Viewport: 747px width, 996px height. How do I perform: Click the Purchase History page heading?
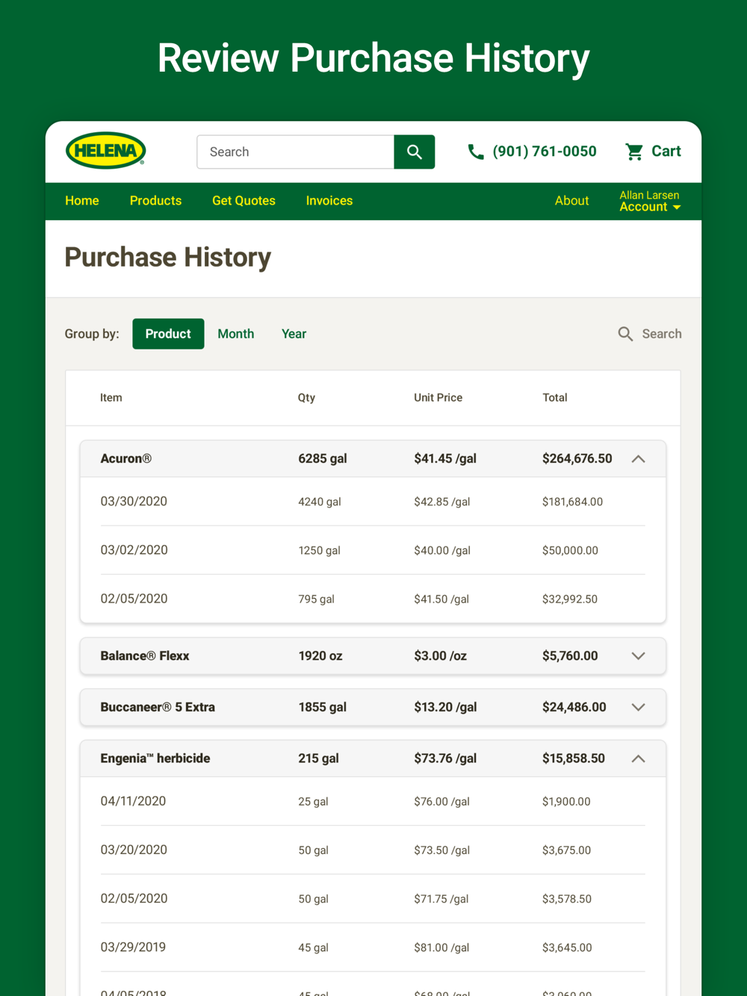tap(168, 258)
